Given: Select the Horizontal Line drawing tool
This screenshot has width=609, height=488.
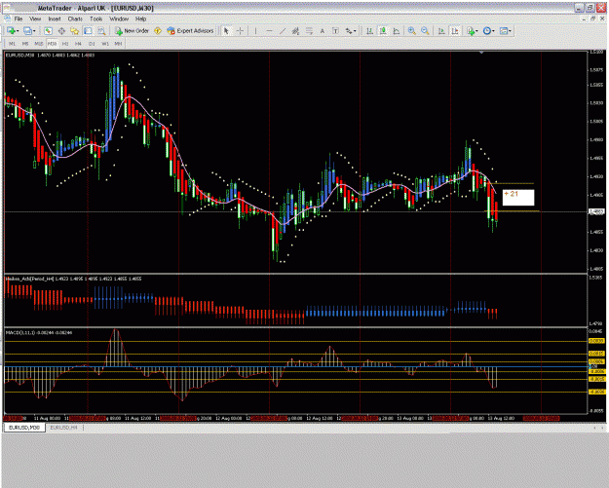Looking at the screenshot, I should pyautogui.click(x=269, y=30).
